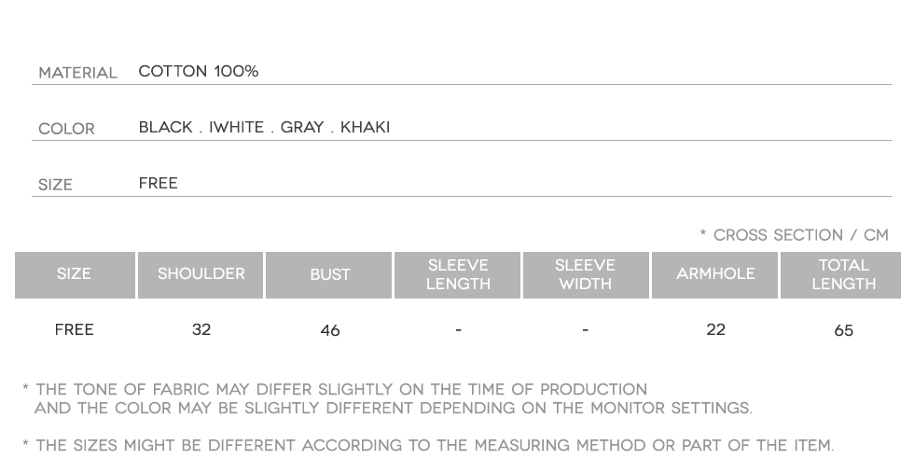
Task: Click the monitor settings color disclaimer line
Action: 393,409
